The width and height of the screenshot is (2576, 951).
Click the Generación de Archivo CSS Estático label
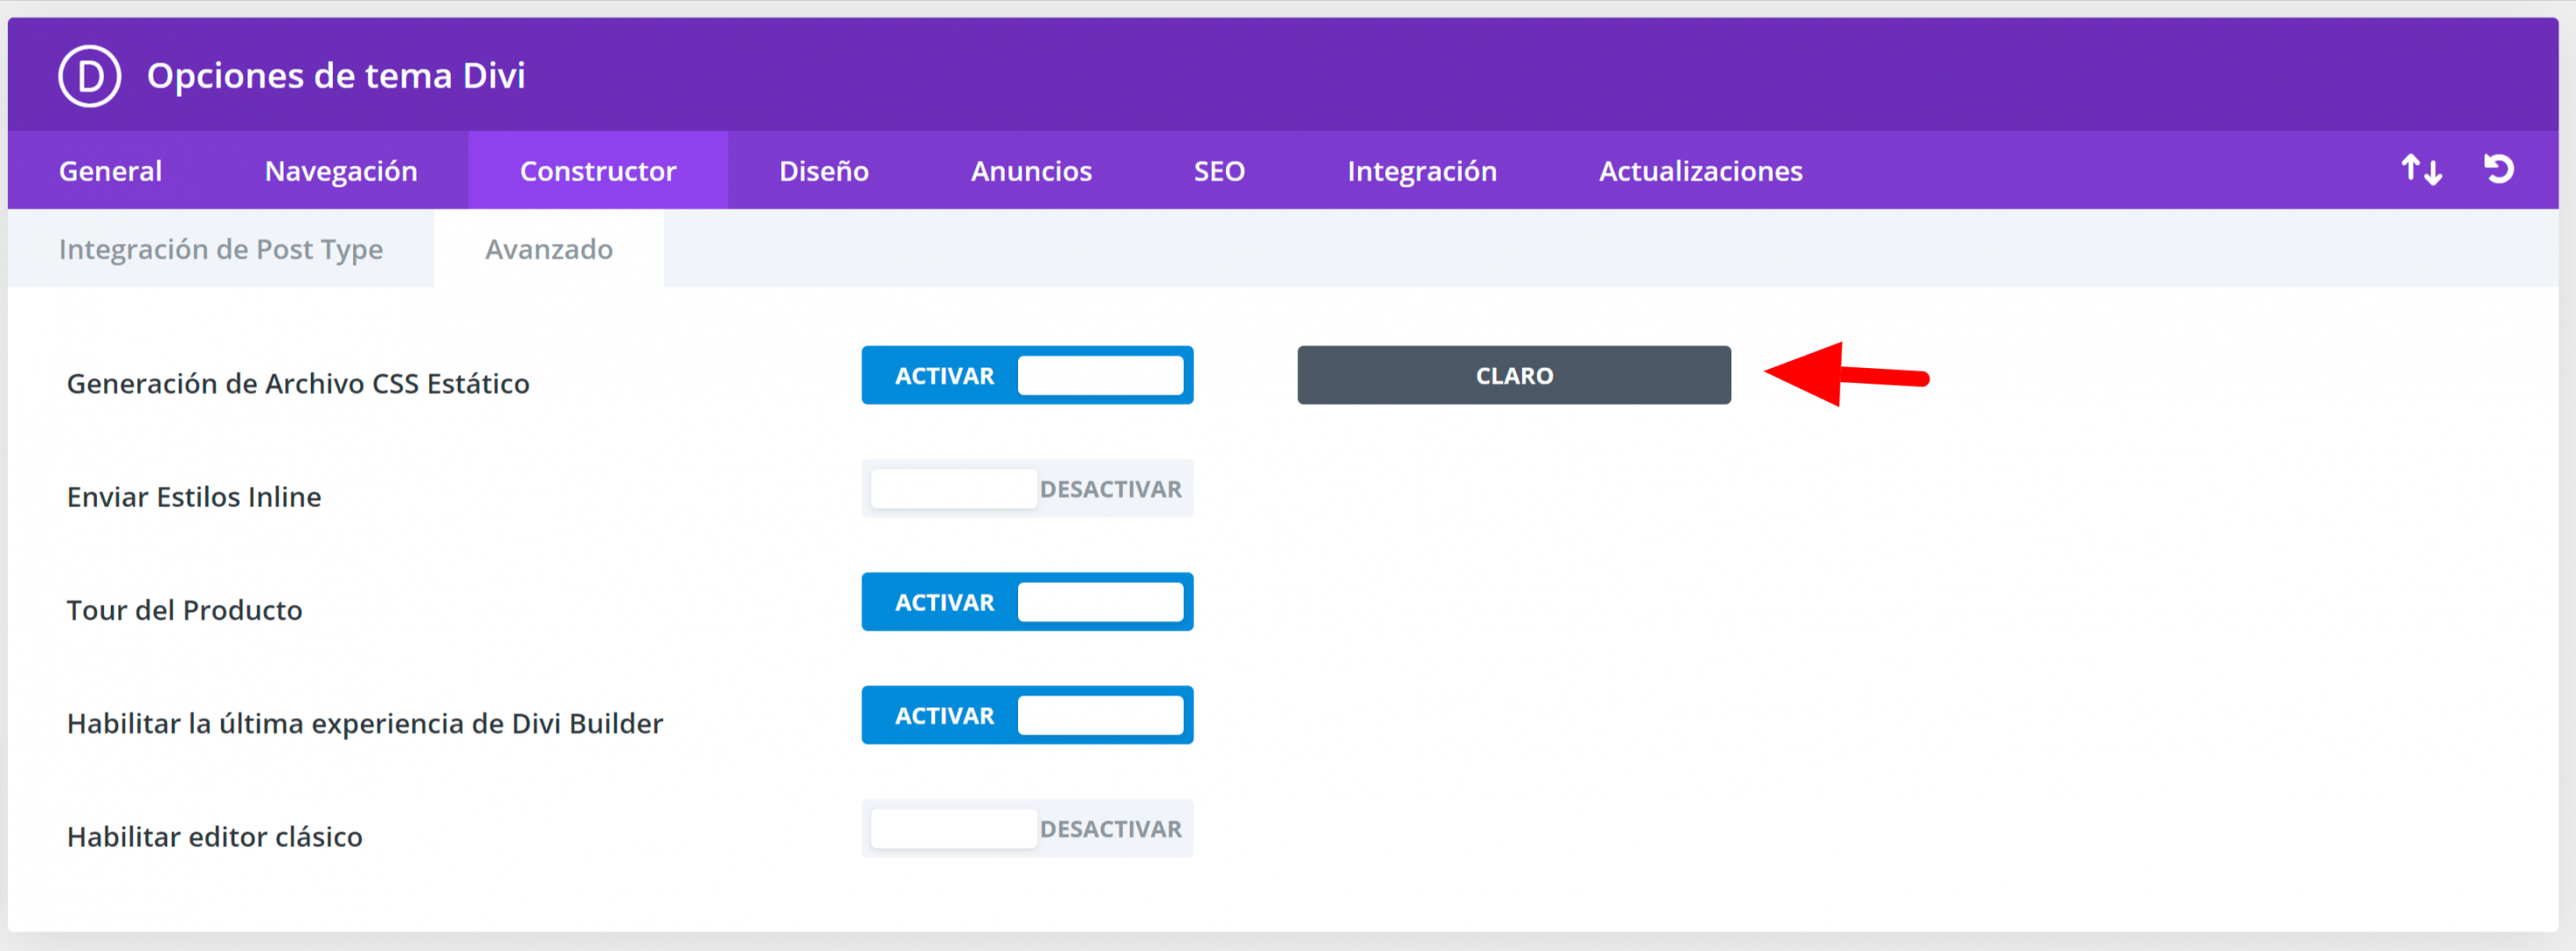tap(298, 384)
